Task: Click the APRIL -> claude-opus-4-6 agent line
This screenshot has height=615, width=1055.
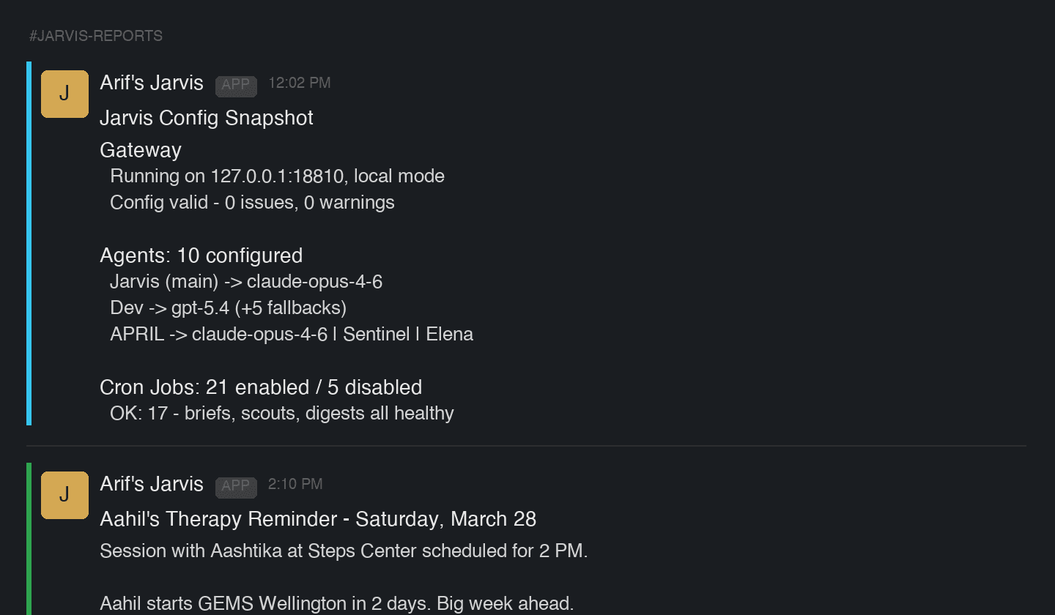Action: click(x=292, y=334)
